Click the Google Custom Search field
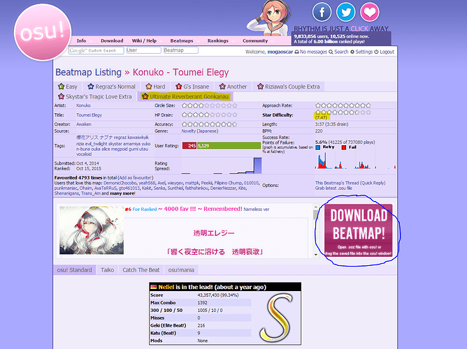 (x=96, y=50)
